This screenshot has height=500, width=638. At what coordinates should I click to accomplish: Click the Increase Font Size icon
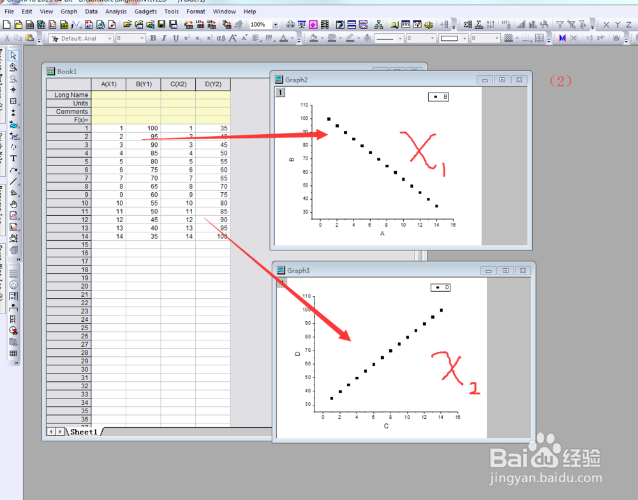point(233,38)
